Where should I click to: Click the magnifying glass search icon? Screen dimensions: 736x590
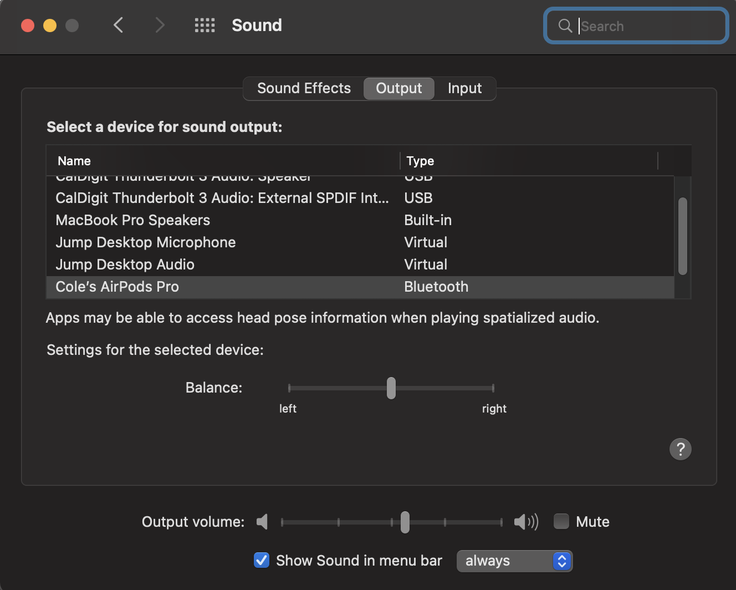pyautogui.click(x=565, y=26)
